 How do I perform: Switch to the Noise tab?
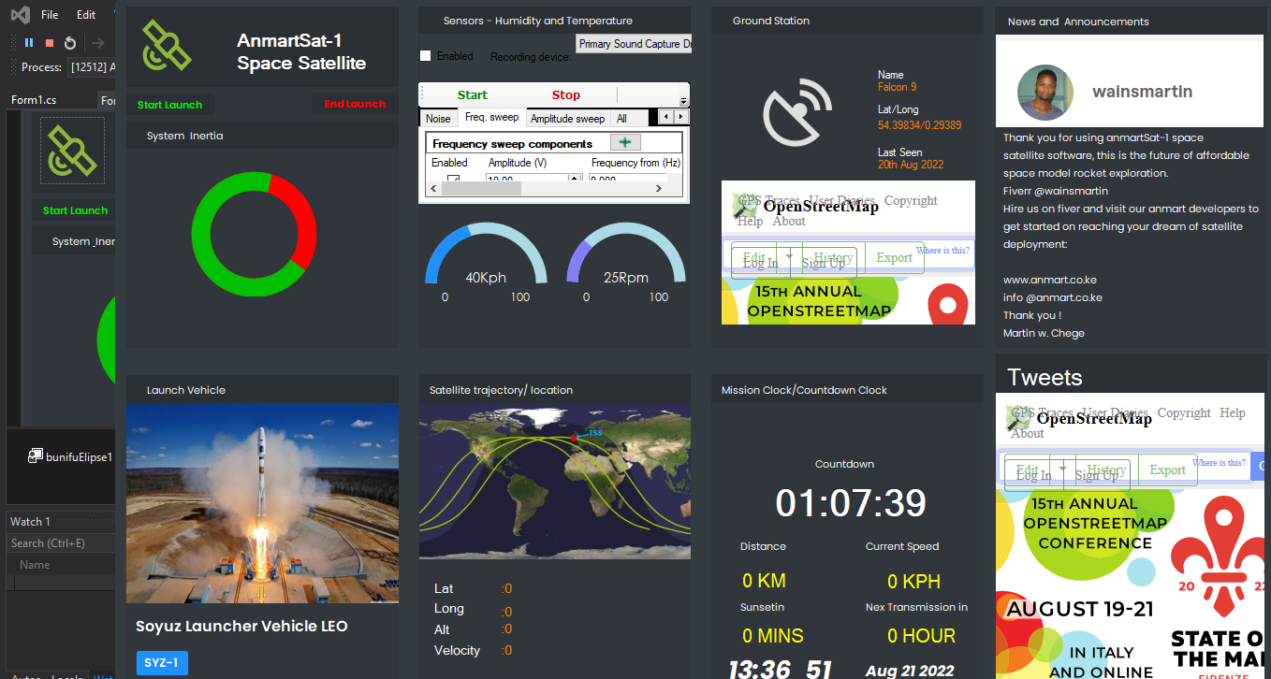(438, 119)
